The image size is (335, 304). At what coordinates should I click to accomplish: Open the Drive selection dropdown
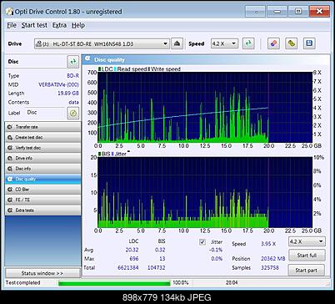[102, 43]
